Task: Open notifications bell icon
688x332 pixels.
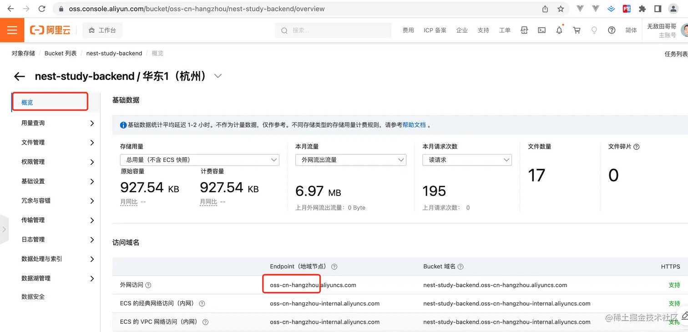Action: coord(559,30)
